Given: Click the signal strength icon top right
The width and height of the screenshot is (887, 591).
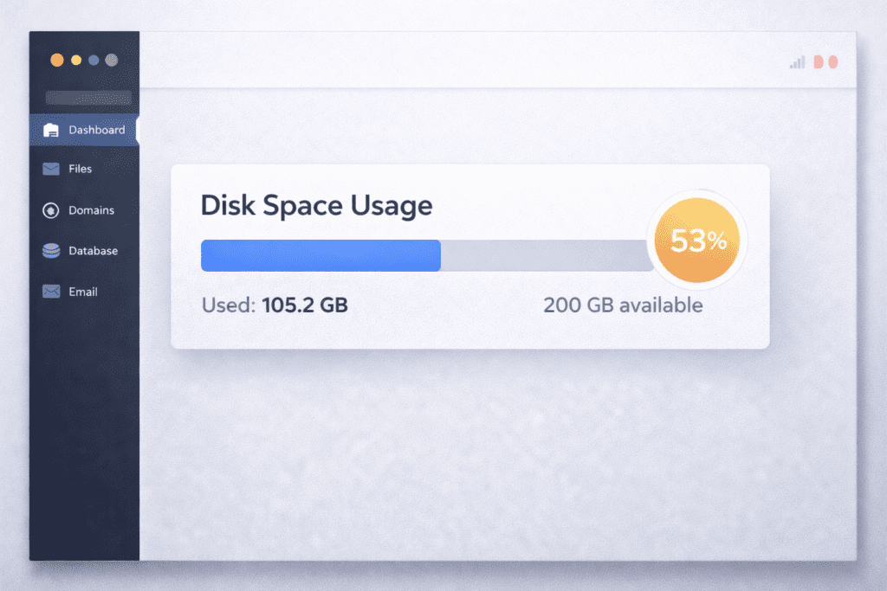Looking at the screenshot, I should (796, 62).
